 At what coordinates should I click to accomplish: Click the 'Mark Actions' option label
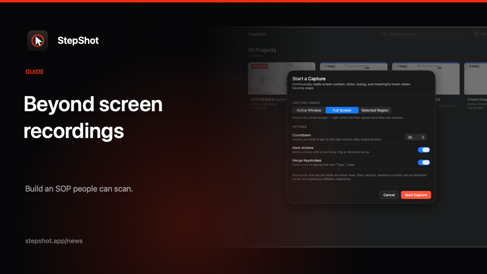click(x=303, y=148)
